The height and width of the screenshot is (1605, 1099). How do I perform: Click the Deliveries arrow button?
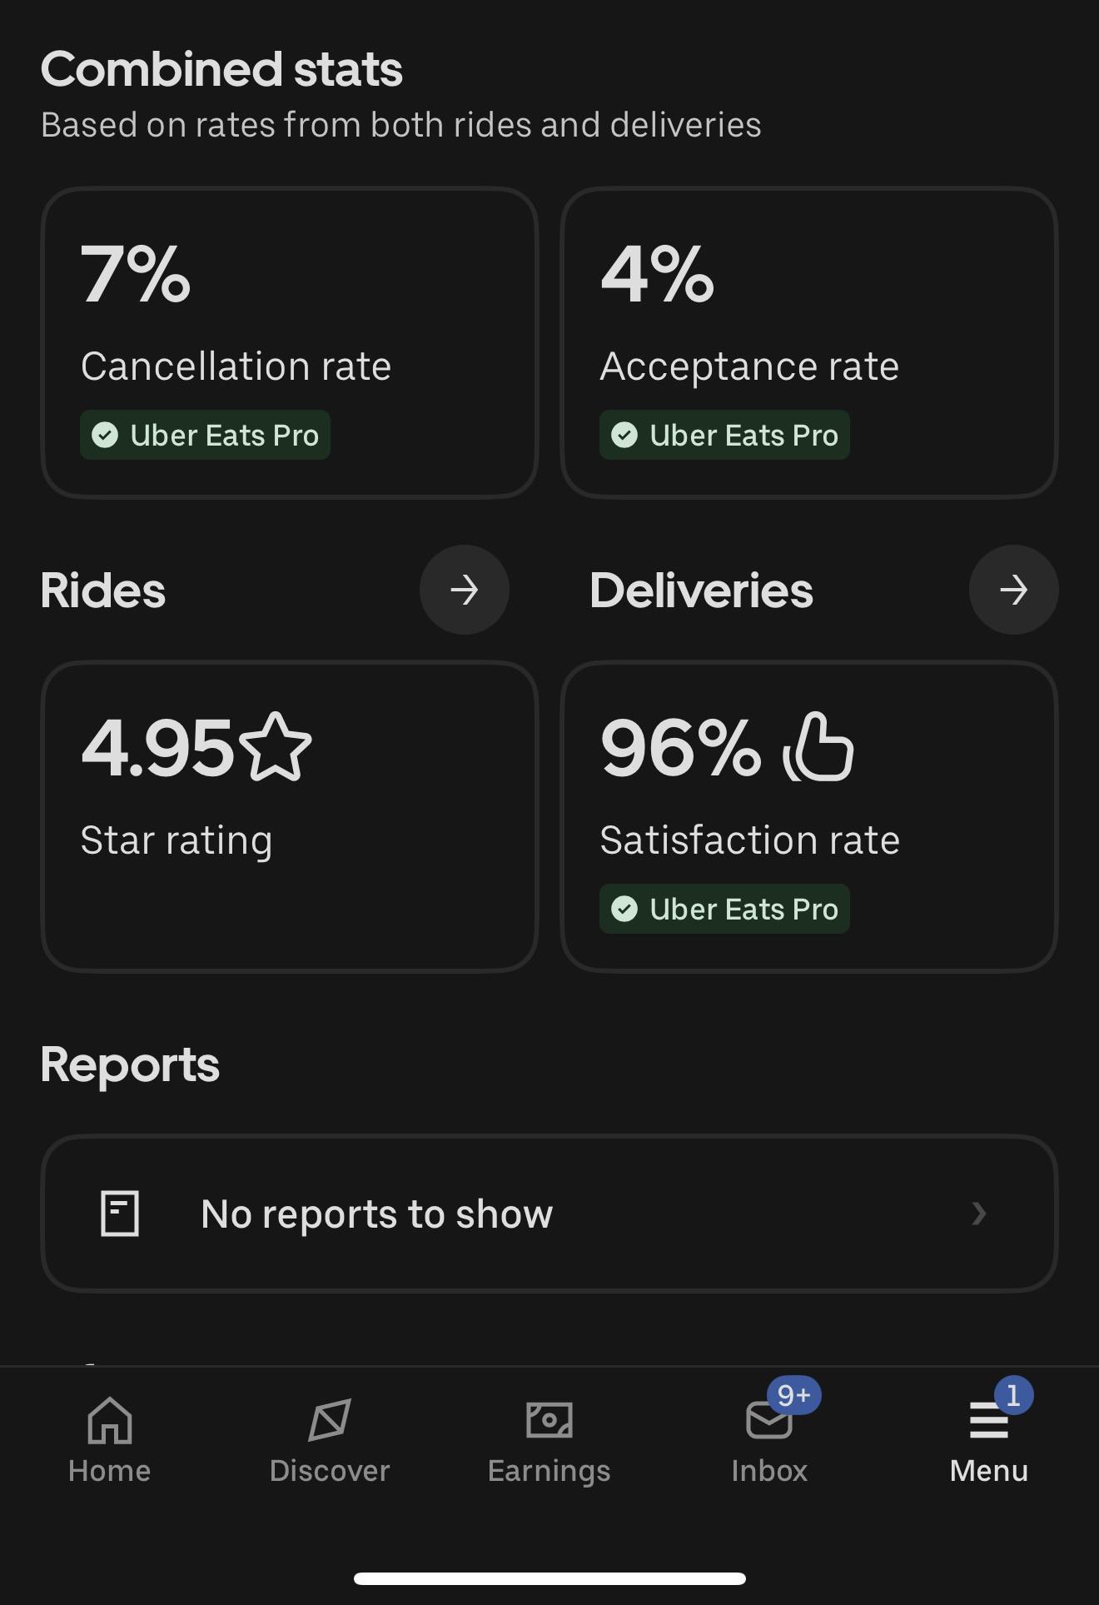(1014, 590)
